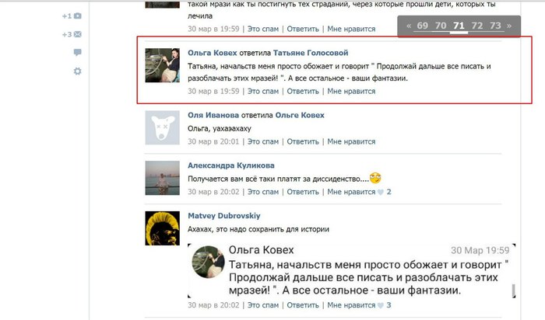This screenshot has height=320, width=545.
Task: Open the settings gear icon
Action: 78,71
